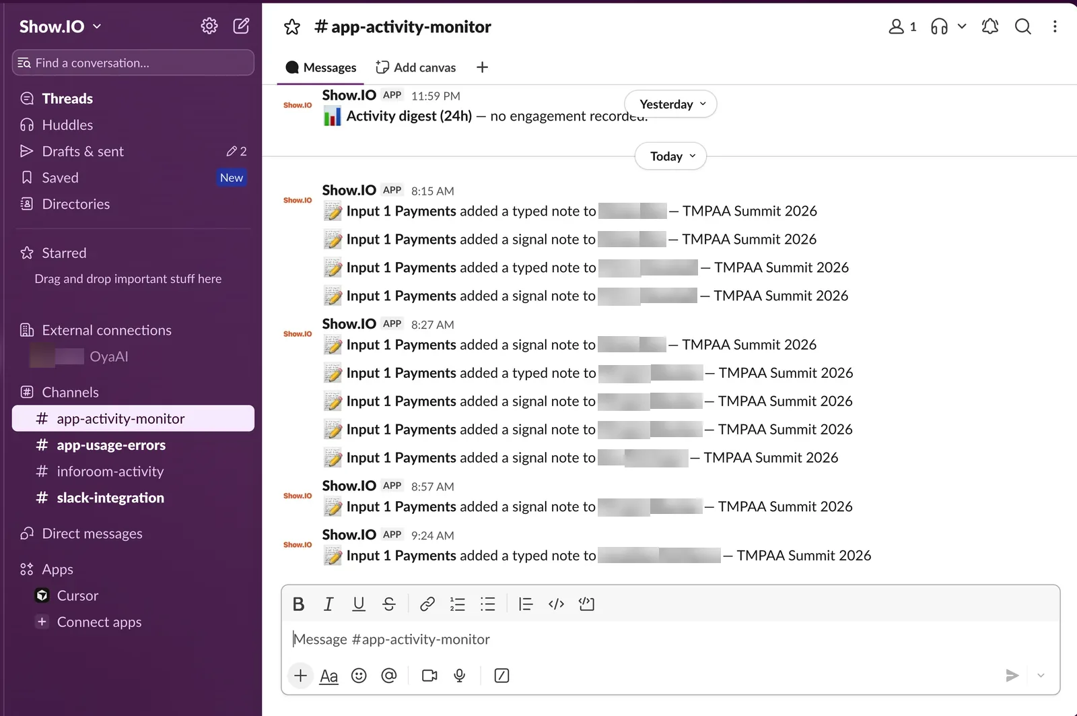The image size is (1077, 716).
Task: Open more channel actions menu
Action: tap(1055, 26)
